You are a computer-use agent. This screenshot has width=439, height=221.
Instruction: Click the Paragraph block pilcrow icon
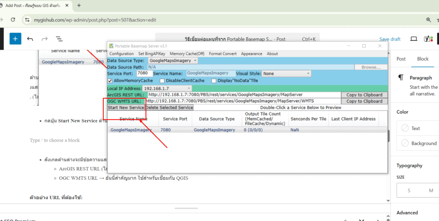[x=401, y=78]
